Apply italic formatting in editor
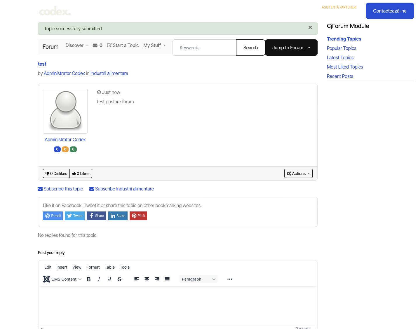This screenshot has height=329, width=418. pyautogui.click(x=99, y=279)
